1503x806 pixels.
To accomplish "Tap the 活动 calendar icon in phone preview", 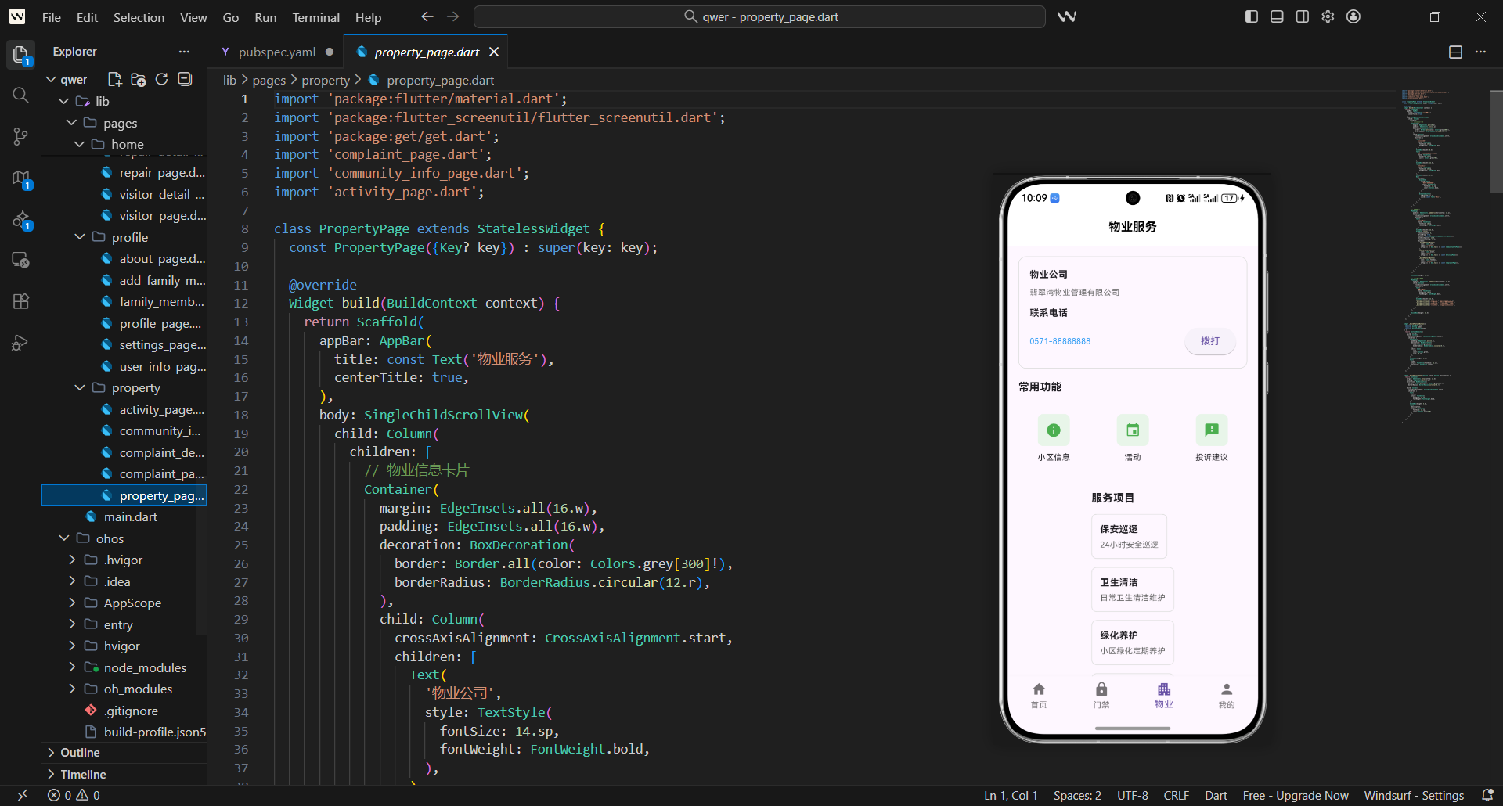I will [1133, 430].
